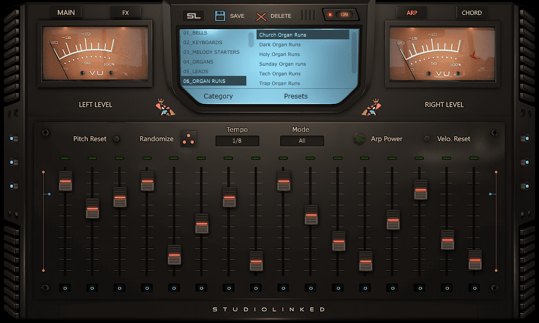Viewport: 539px width, 323px height.
Task: Click the Presets list scrollbar
Action: coord(354,52)
